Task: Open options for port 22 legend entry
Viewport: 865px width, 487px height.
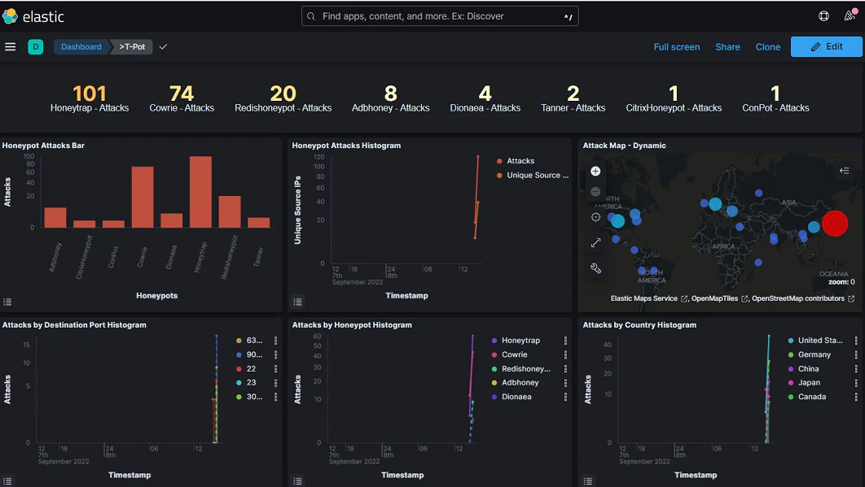Action: point(276,368)
